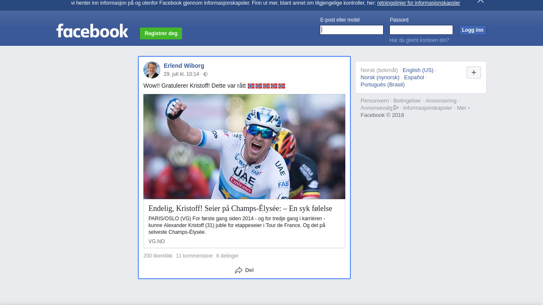
Task: Open the Informasjonskapsler footer link
Action: (x=428, y=108)
